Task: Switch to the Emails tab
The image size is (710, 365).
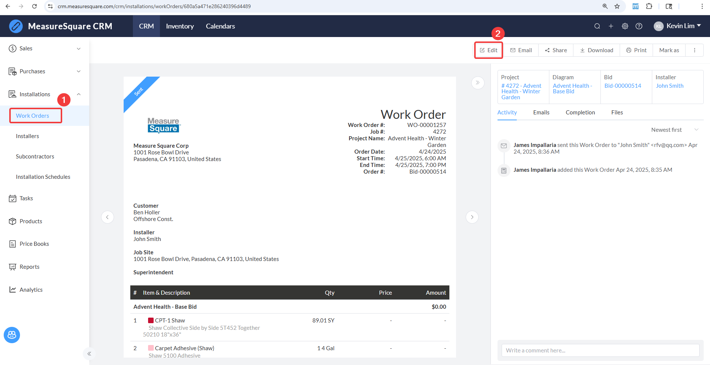Action: tap(541, 113)
